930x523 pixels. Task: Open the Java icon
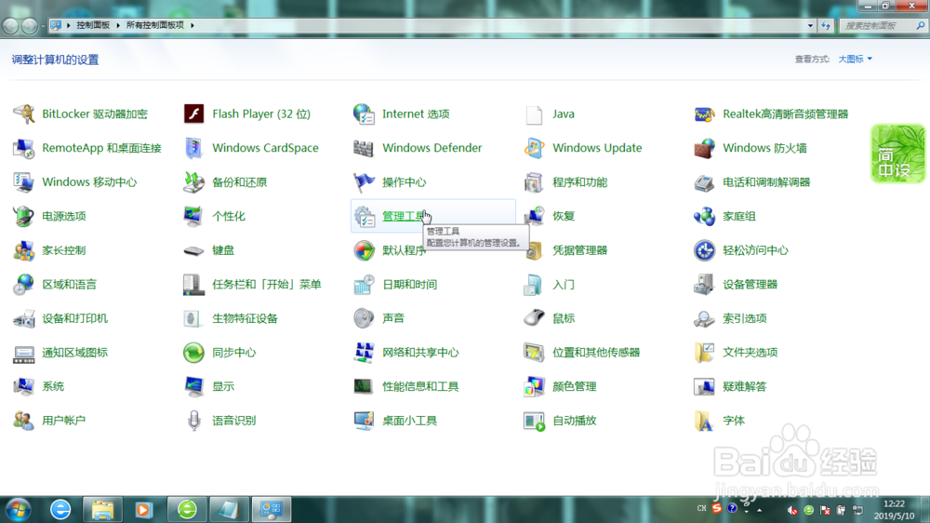(534, 114)
